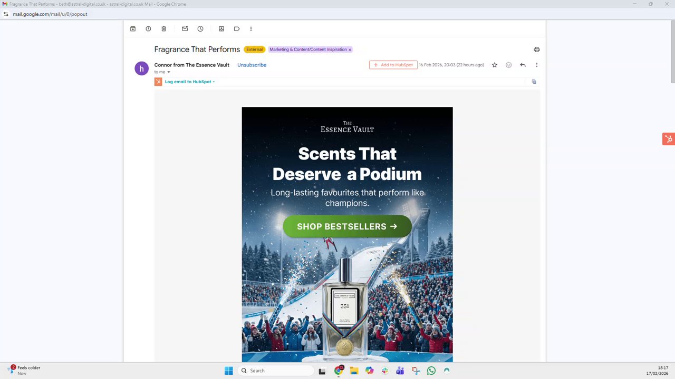Open Slack from taskbar
Screen dimensions: 675x379
pos(385,371)
